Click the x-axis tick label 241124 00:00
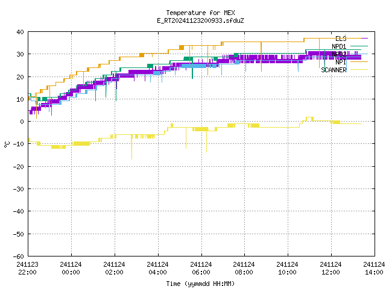The height and width of the screenshot is (289, 386). coord(71,269)
